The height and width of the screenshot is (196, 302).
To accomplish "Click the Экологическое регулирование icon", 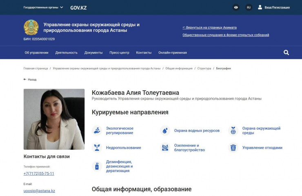I will pos(97,131).
